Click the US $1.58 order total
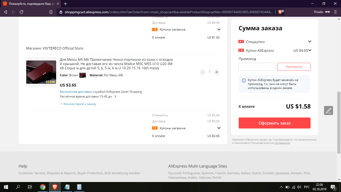Image resolution: width=341 pixels, height=192 pixels. 298,106
